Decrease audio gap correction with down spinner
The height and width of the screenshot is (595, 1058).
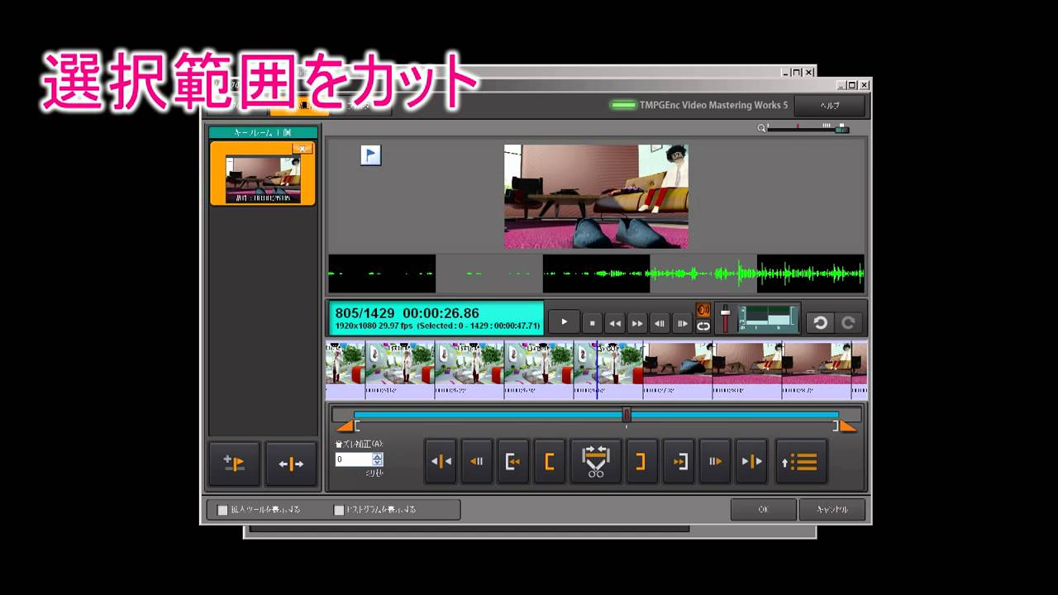tap(378, 463)
